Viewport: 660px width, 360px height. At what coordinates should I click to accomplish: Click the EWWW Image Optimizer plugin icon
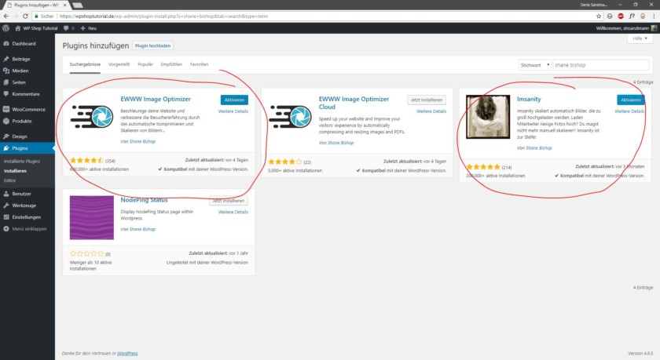(92, 115)
